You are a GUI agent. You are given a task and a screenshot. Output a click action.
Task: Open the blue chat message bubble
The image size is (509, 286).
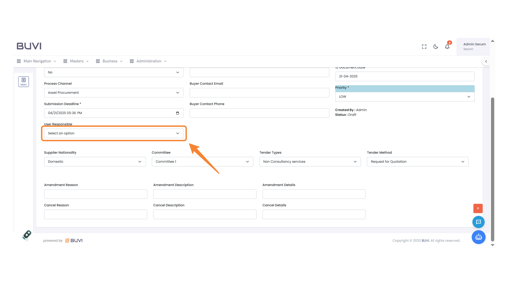[479, 222]
